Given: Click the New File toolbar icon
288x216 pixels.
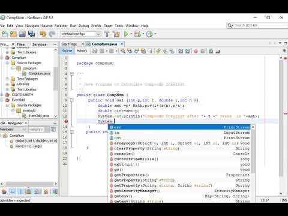Looking at the screenshot, I should coord(4,34).
